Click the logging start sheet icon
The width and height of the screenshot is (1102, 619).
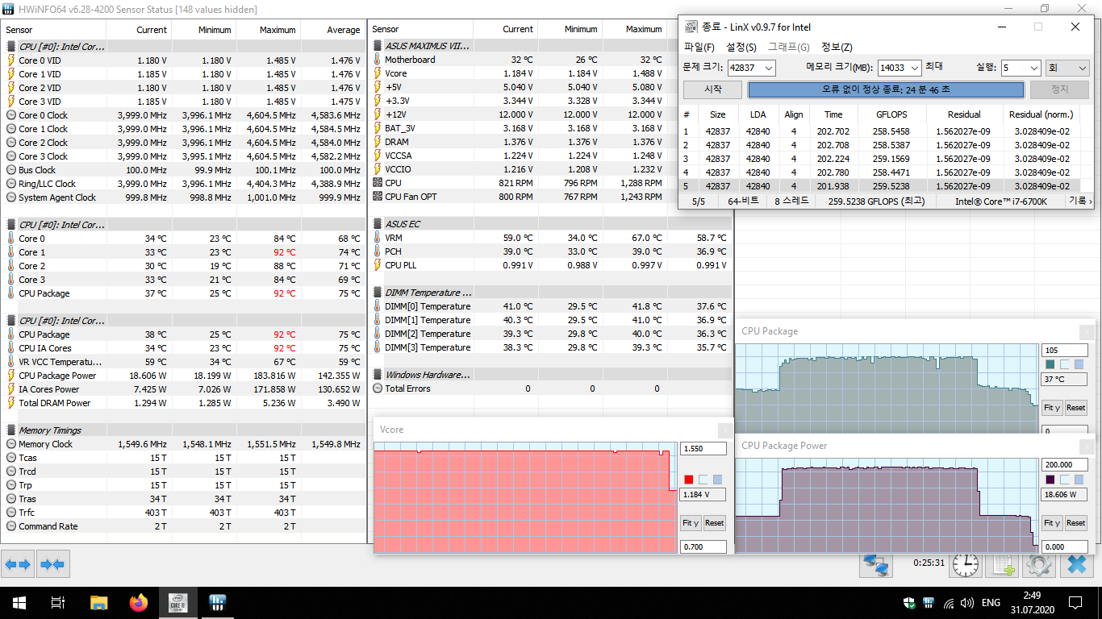pos(1003,564)
